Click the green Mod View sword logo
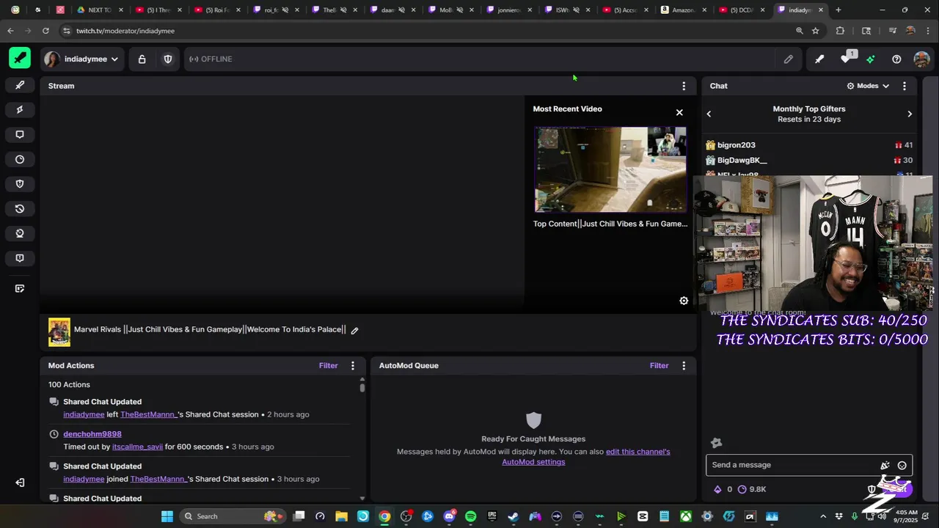Viewport: 939px width, 528px height. 20,58
